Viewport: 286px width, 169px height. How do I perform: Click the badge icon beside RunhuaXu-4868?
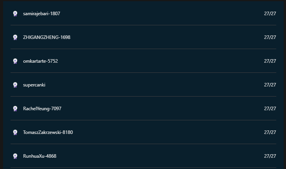tap(15, 156)
